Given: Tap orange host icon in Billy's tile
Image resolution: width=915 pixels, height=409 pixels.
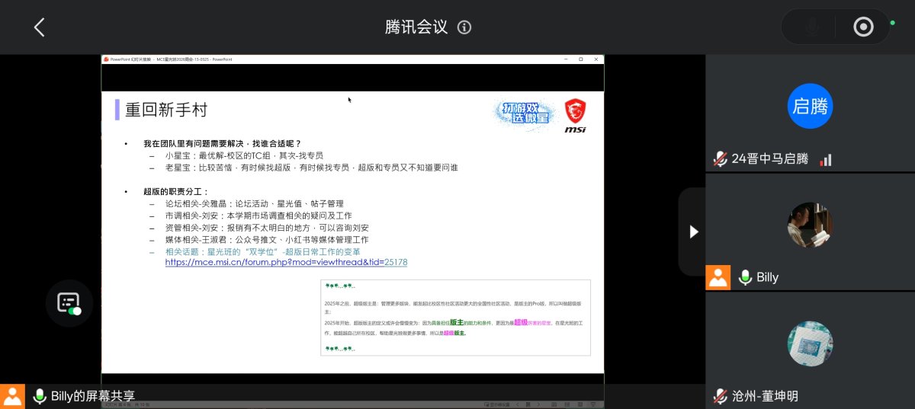Looking at the screenshot, I should (x=718, y=277).
